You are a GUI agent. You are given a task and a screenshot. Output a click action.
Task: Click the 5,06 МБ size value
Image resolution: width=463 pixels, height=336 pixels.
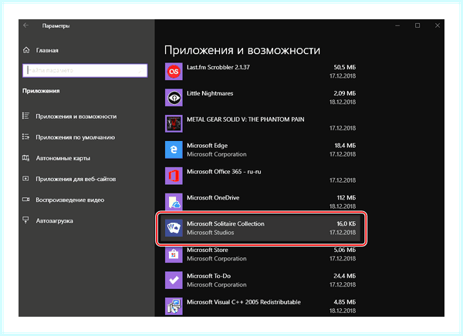coord(345,250)
